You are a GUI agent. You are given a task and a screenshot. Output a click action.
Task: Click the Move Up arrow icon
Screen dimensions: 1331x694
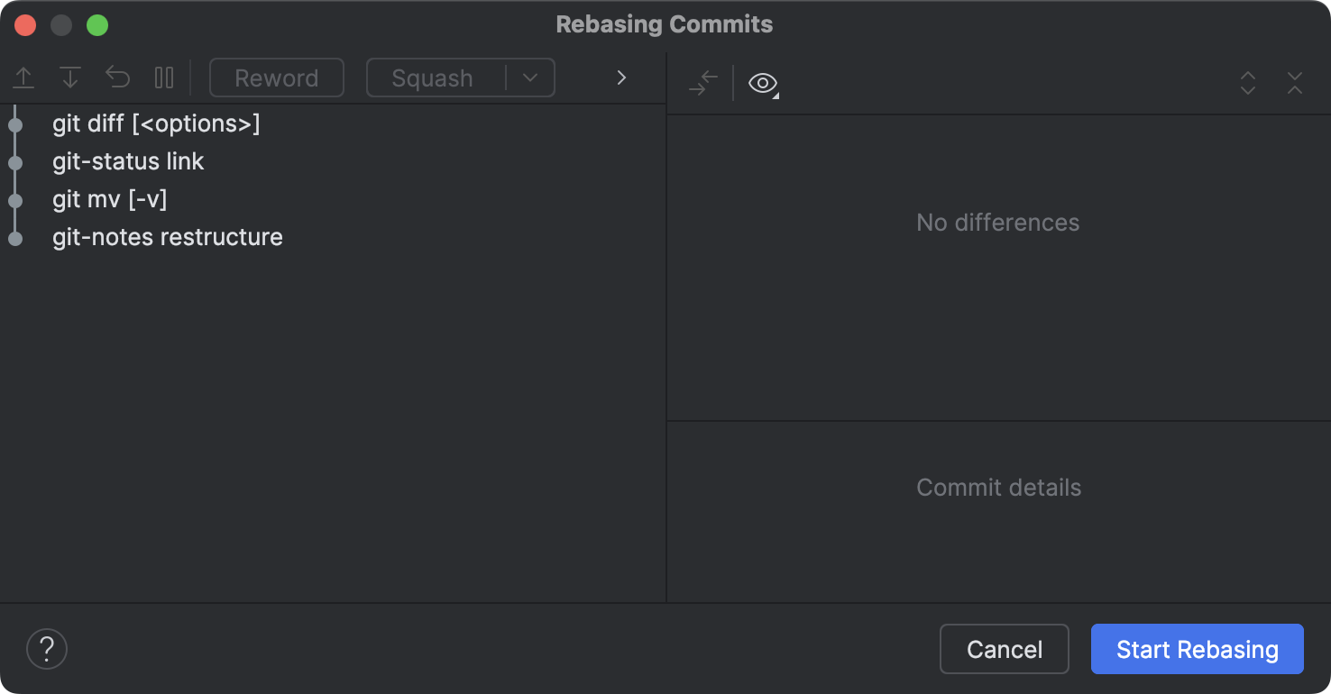(x=23, y=78)
